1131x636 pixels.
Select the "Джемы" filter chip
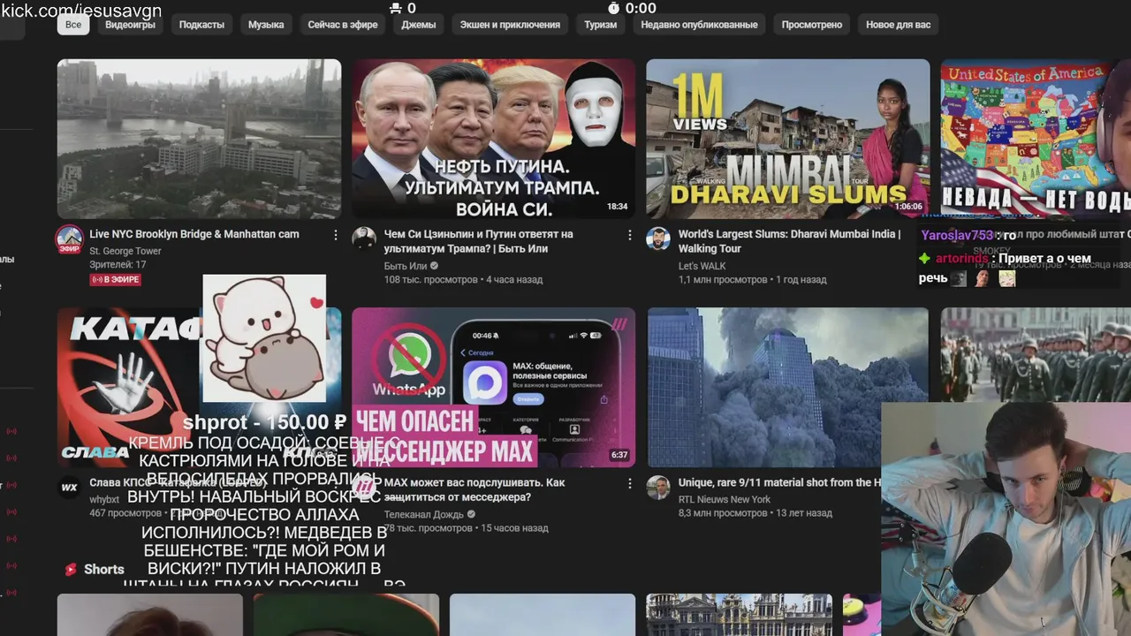pos(419,25)
